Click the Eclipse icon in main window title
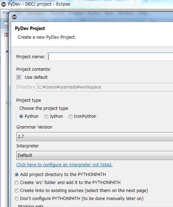The width and height of the screenshot is (173, 207). [x=3, y=4]
